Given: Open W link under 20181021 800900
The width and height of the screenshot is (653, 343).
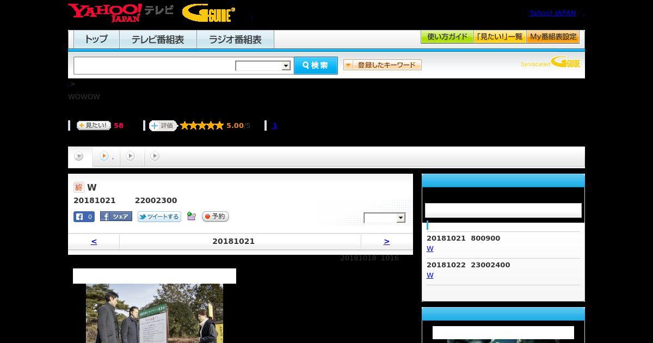Looking at the screenshot, I should [x=430, y=249].
